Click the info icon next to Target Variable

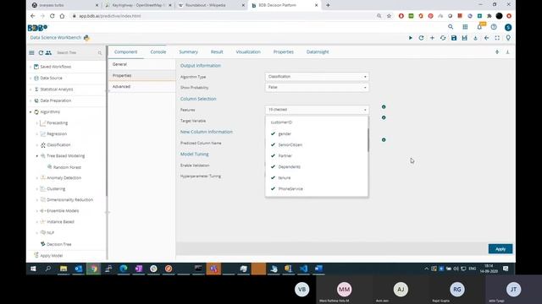(x=384, y=117)
